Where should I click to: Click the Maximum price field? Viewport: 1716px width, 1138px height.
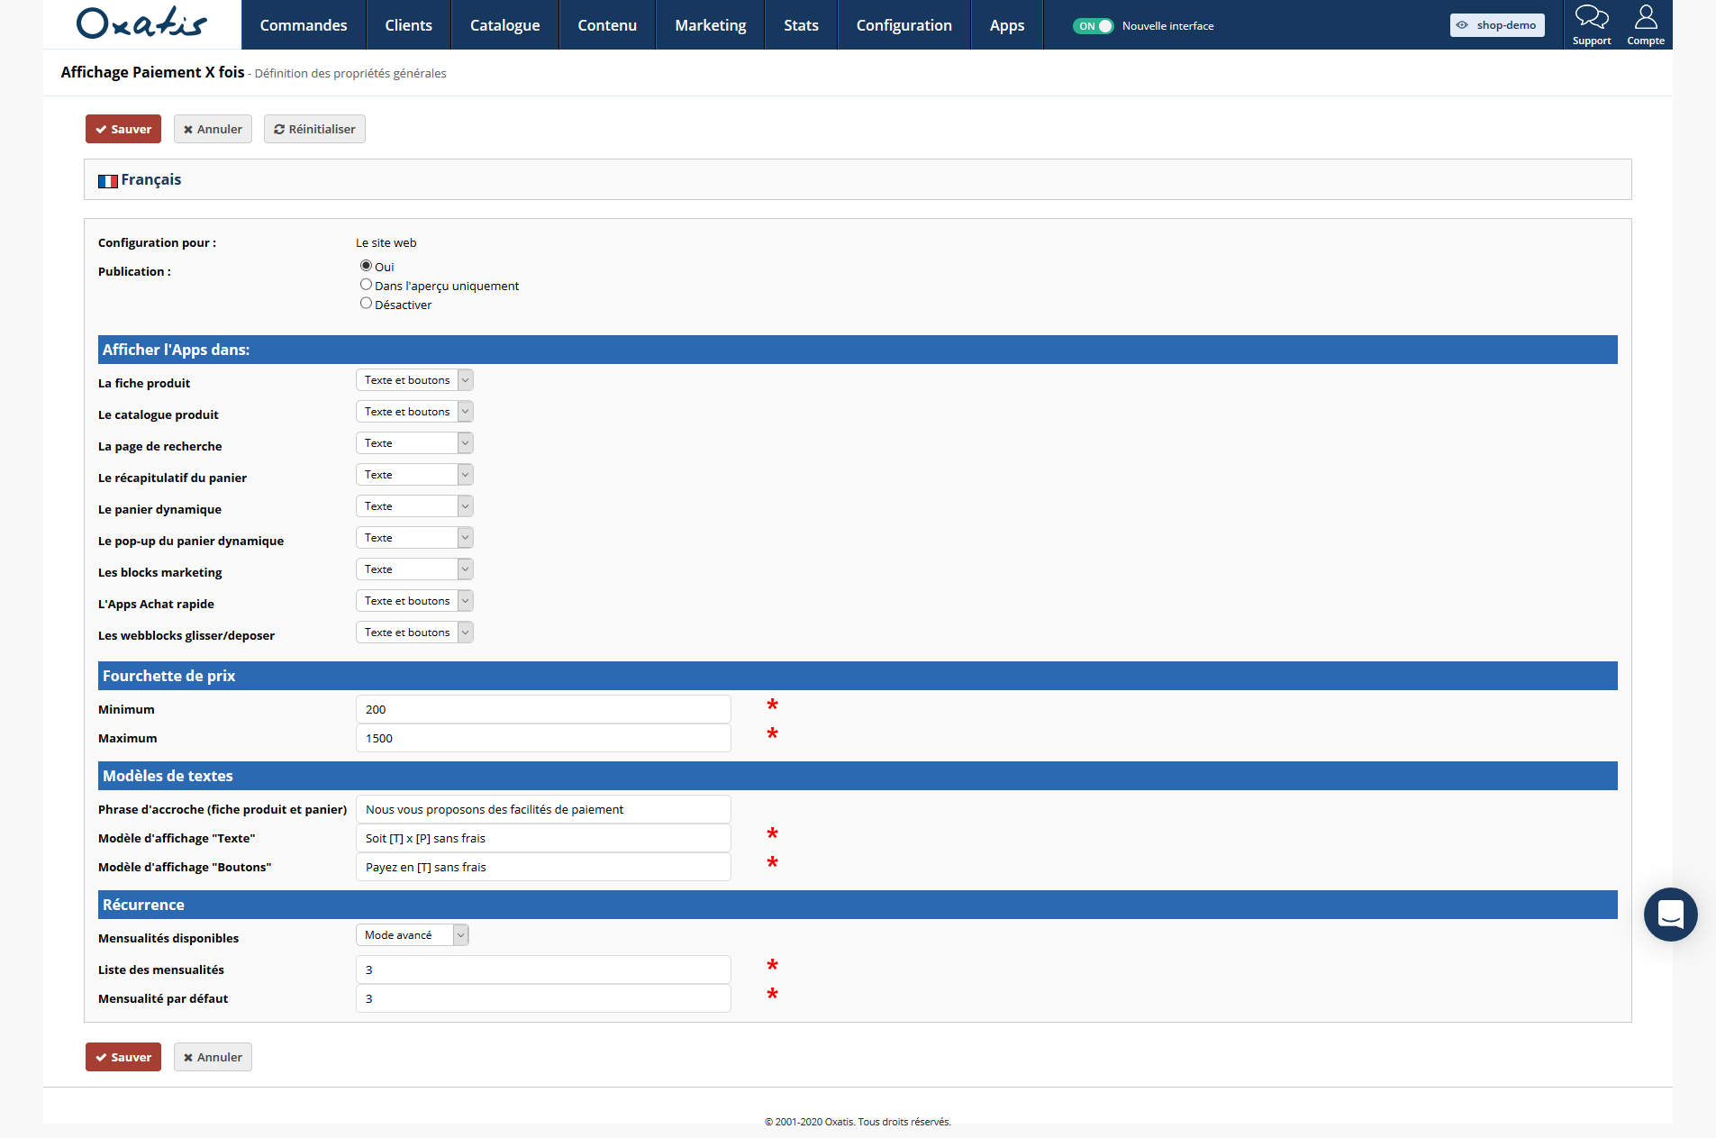click(543, 738)
